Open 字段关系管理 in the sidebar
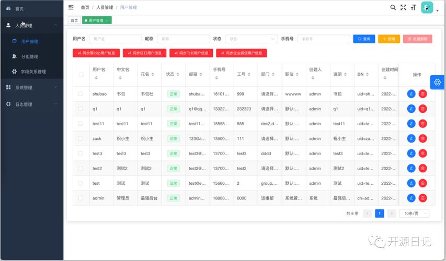This screenshot has height=261, width=446. coord(32,72)
